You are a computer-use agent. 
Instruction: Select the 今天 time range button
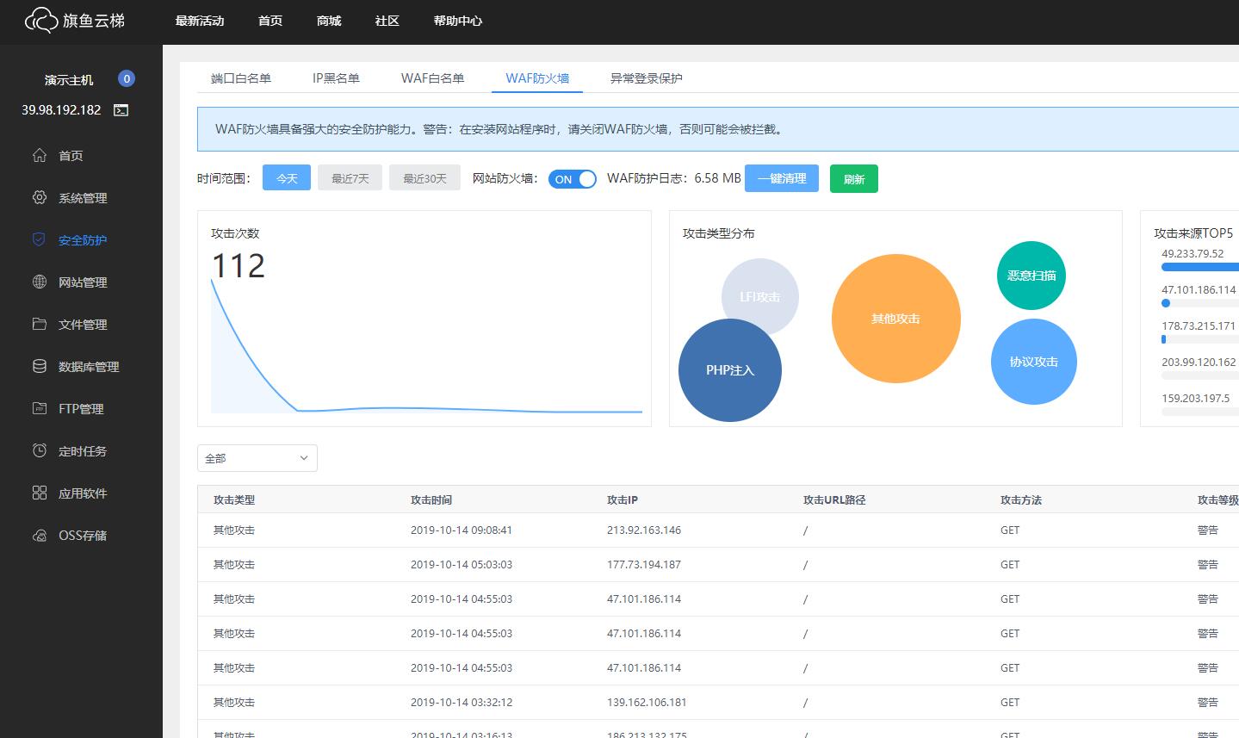[x=287, y=178]
